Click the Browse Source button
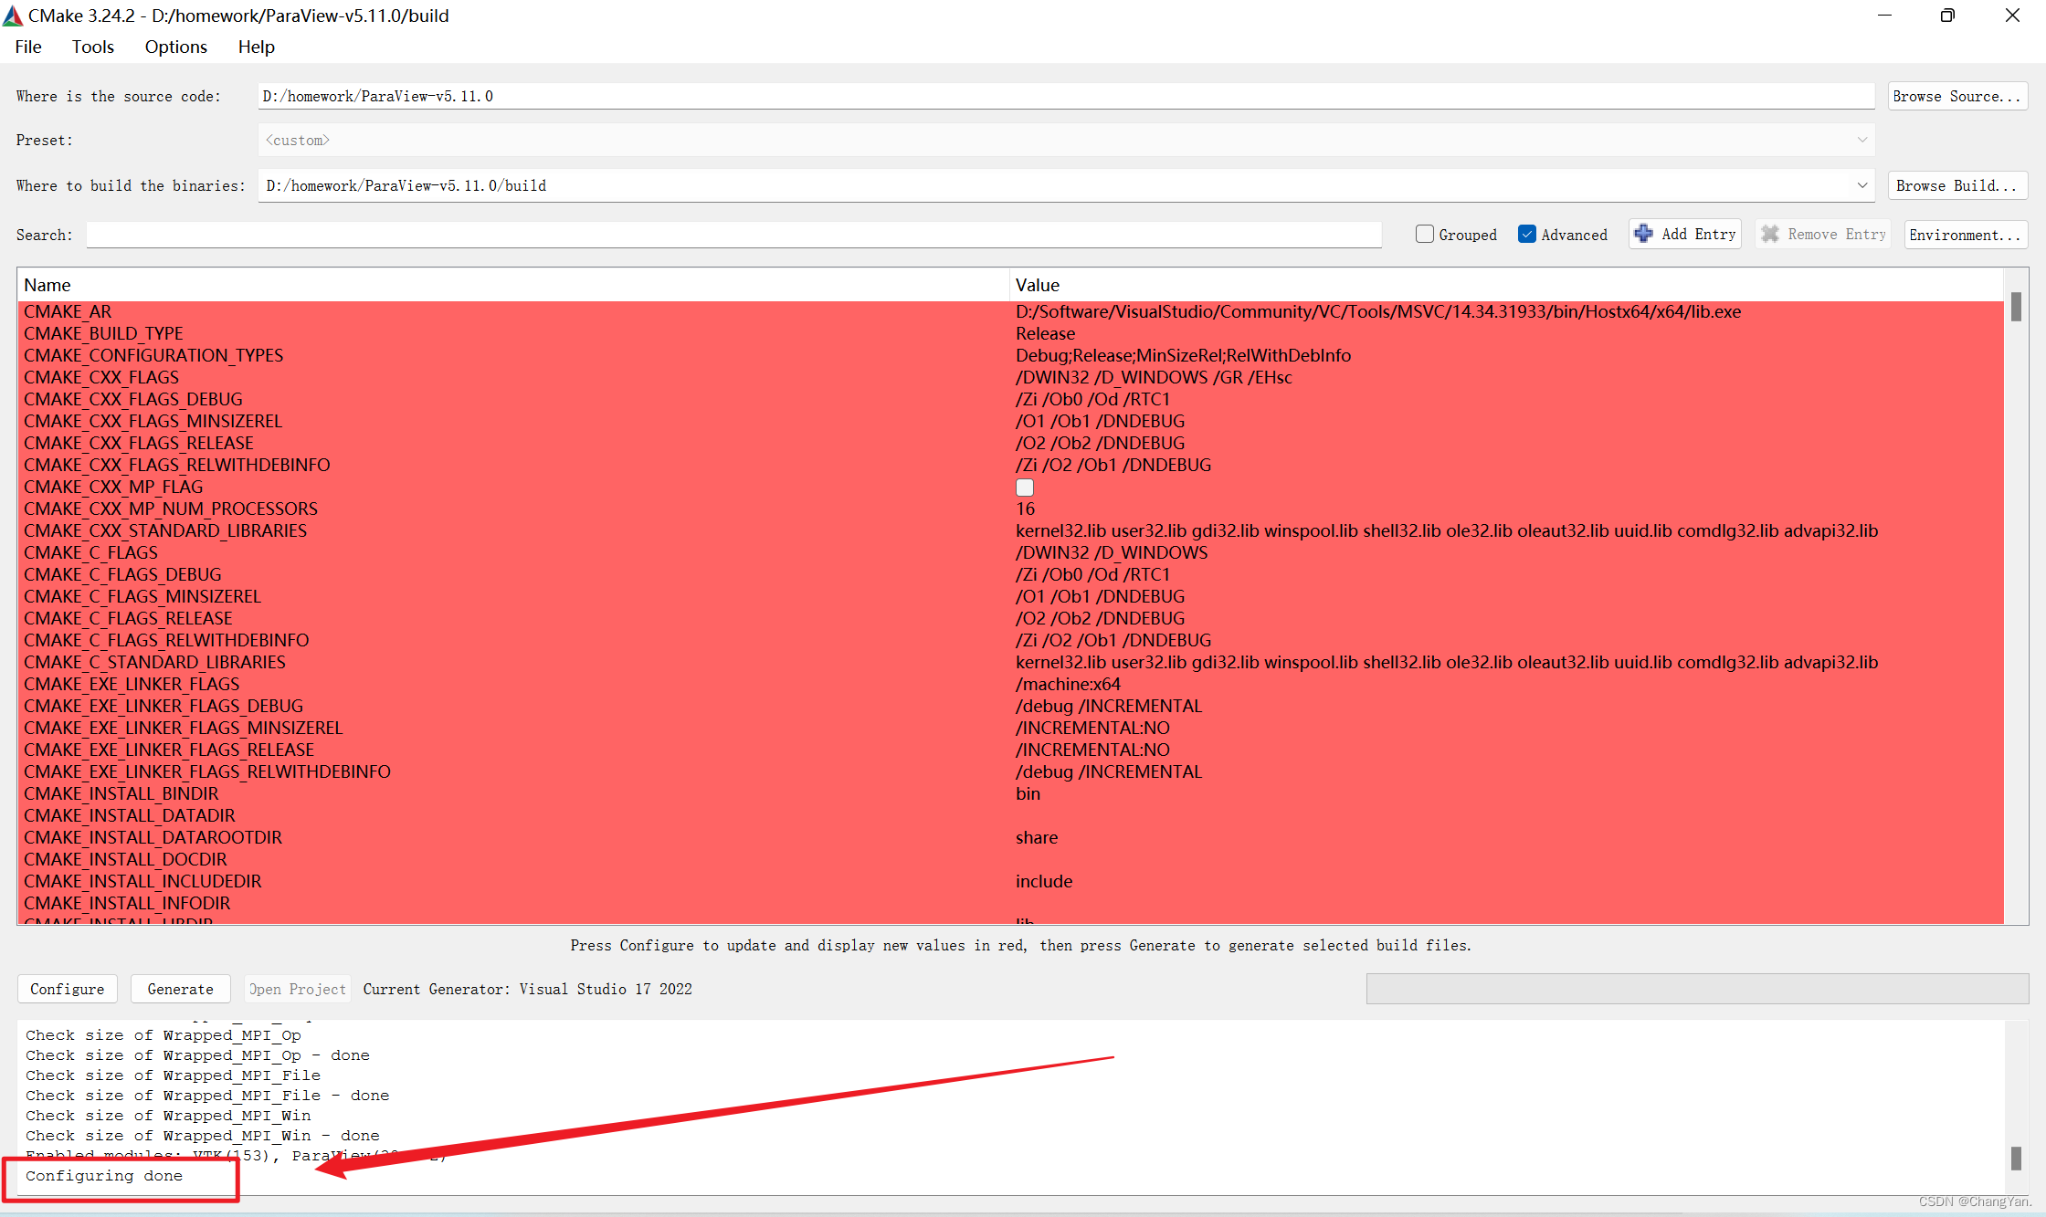Viewport: 2046px width, 1217px height. (1957, 96)
